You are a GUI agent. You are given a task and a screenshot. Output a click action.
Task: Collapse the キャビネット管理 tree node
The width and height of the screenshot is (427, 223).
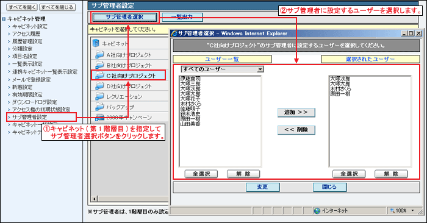click(4, 19)
